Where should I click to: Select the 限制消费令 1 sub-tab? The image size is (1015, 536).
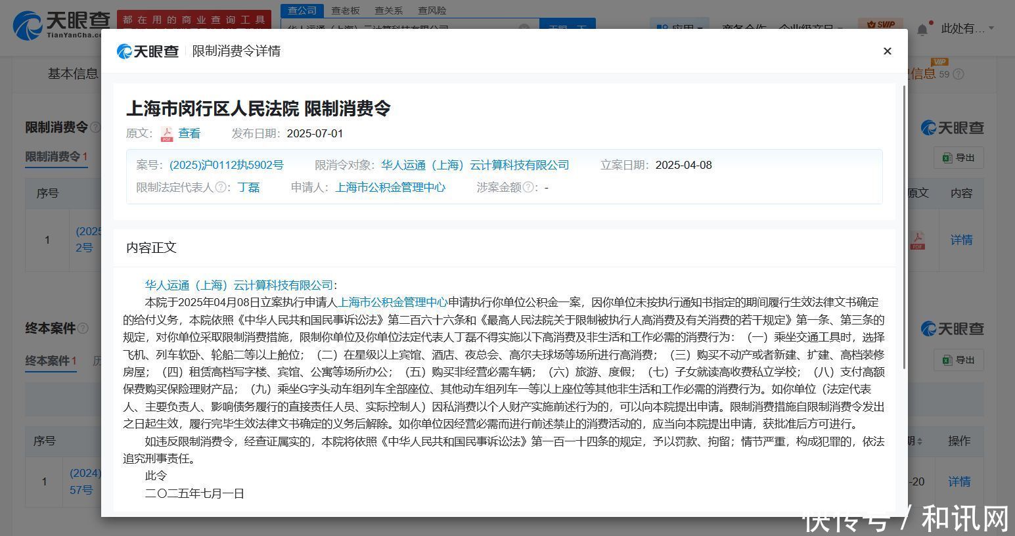(56, 156)
